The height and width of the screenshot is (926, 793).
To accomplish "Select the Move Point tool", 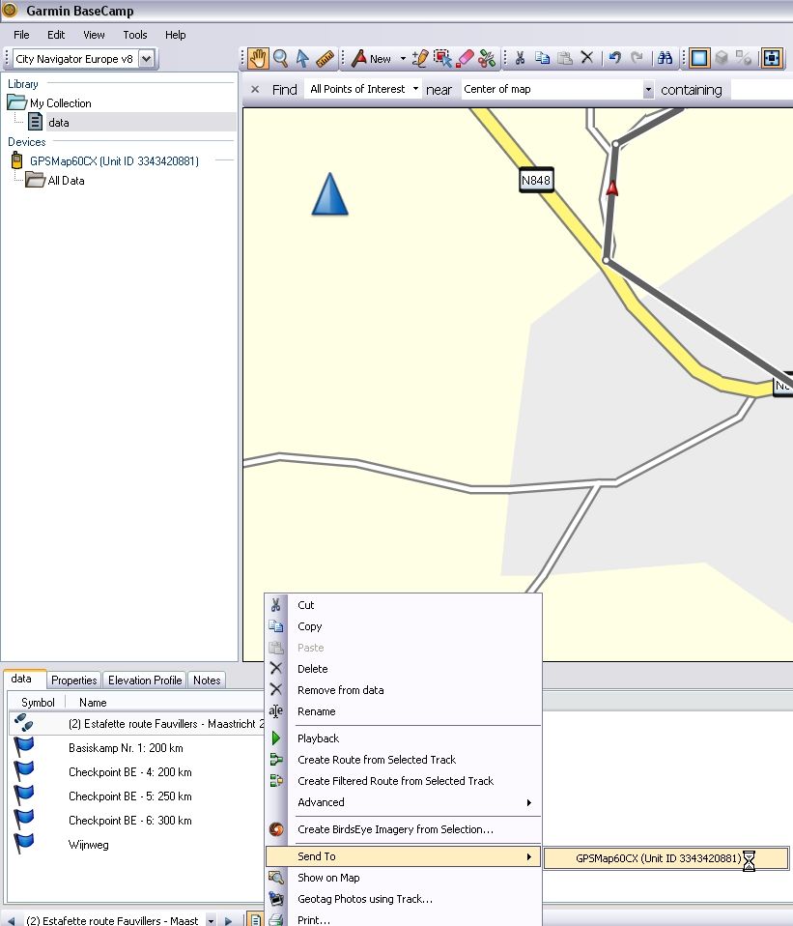I will pyautogui.click(x=442, y=58).
